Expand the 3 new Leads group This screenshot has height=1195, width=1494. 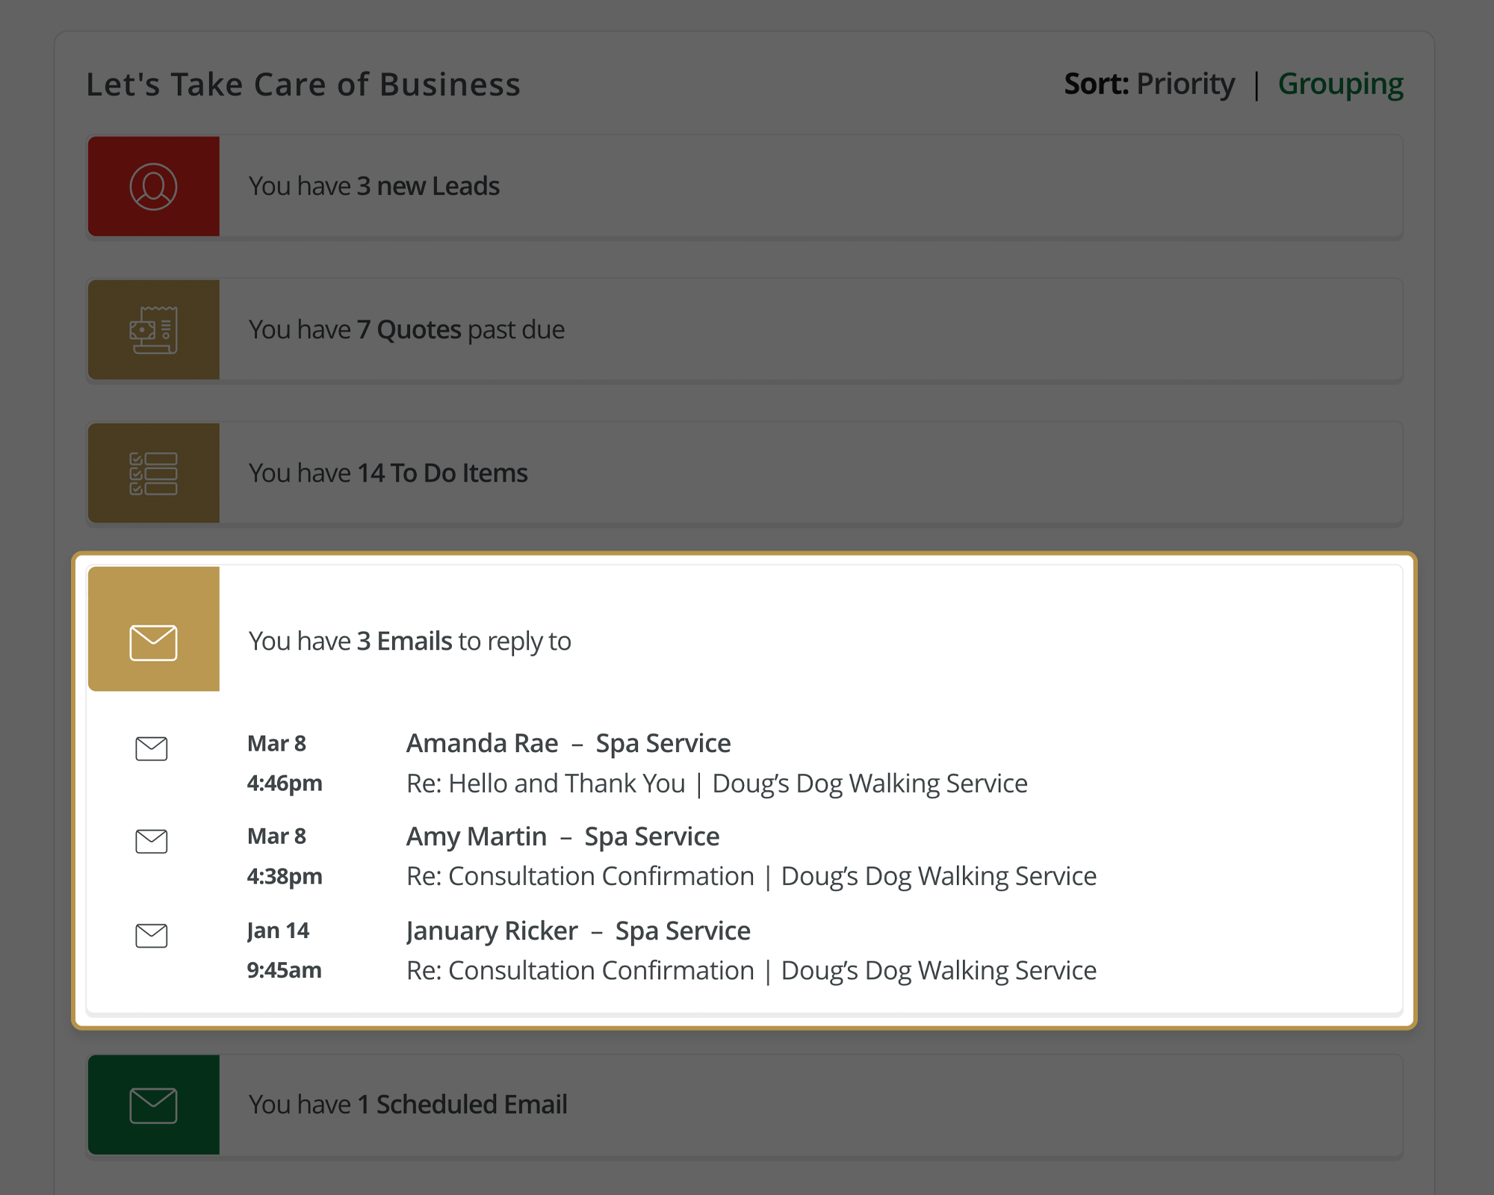[x=672, y=186]
